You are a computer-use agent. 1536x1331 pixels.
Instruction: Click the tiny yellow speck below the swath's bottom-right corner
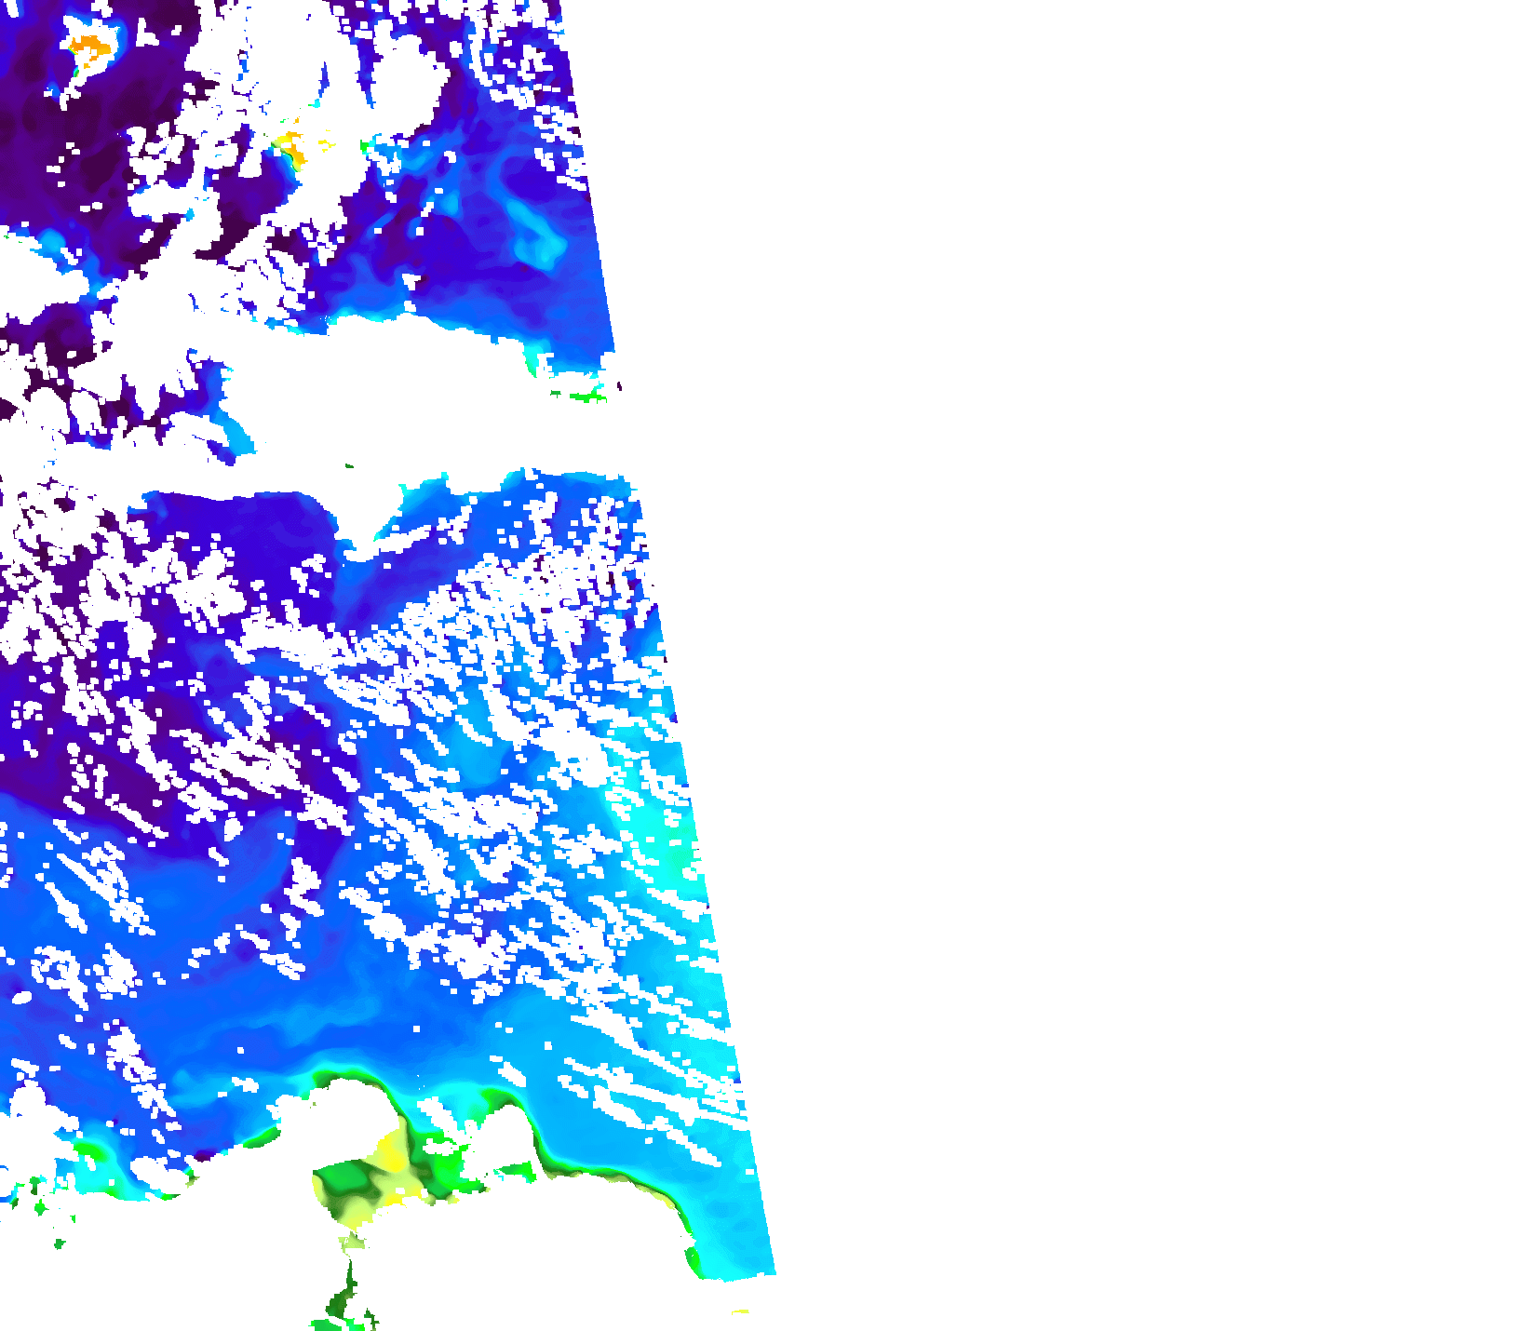(x=740, y=1311)
